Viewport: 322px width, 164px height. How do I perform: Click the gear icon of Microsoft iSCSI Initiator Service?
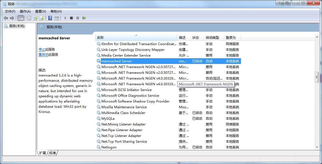pos(99,90)
